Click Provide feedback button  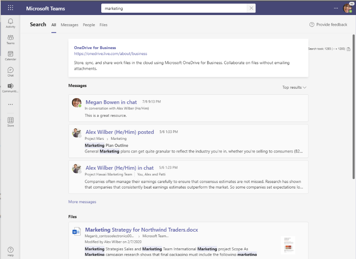tap(328, 25)
